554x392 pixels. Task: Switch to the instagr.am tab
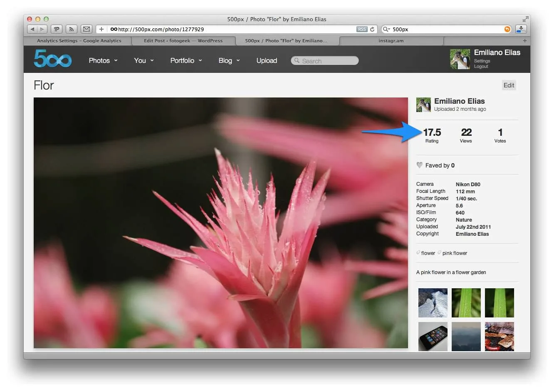(x=391, y=41)
